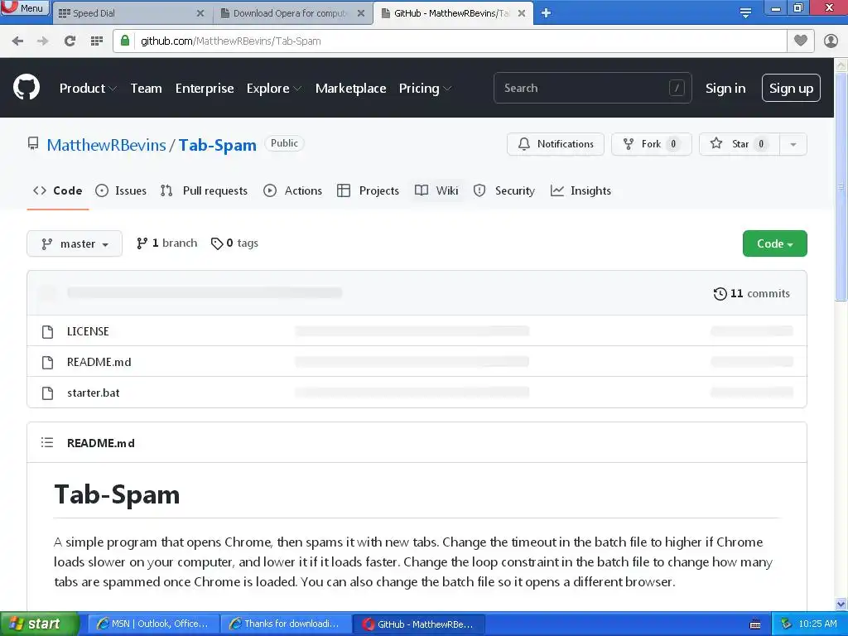Click the Sign up button

791,88
